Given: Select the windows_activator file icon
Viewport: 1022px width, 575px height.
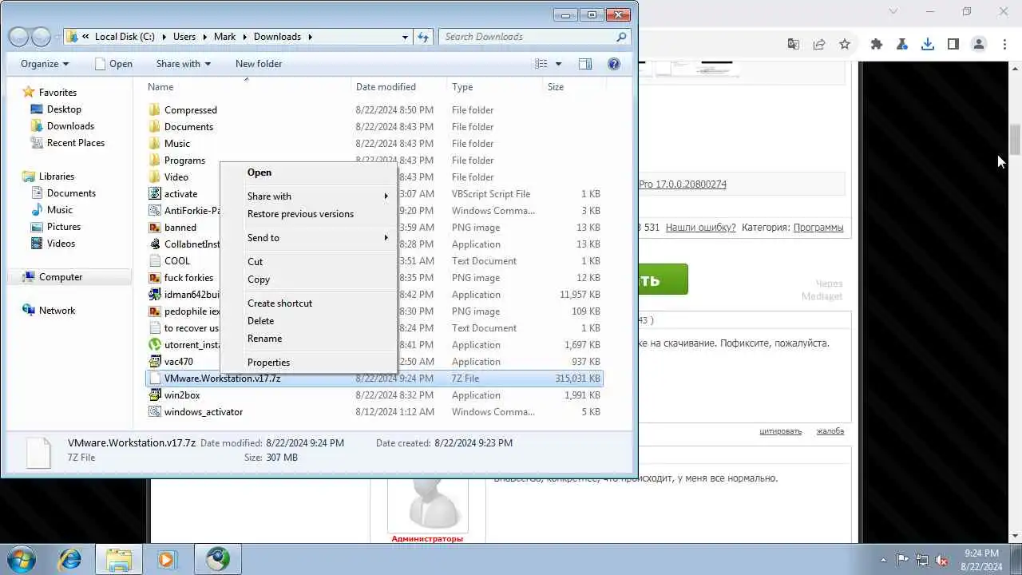Looking at the screenshot, I should (155, 412).
